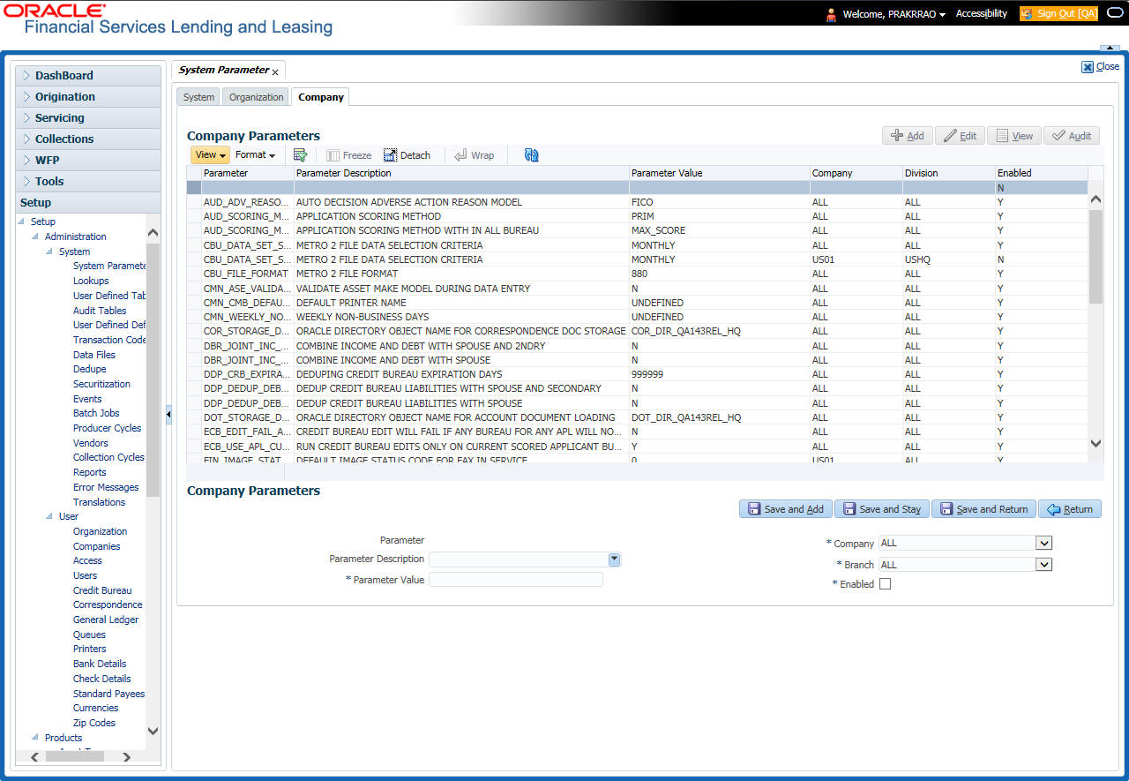Screen dimensions: 1129x781
Task: Click the View record button
Action: [x=1013, y=136]
